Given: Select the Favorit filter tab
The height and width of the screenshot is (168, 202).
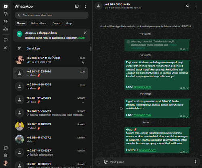Looking at the screenshot, I should click(x=56, y=23).
